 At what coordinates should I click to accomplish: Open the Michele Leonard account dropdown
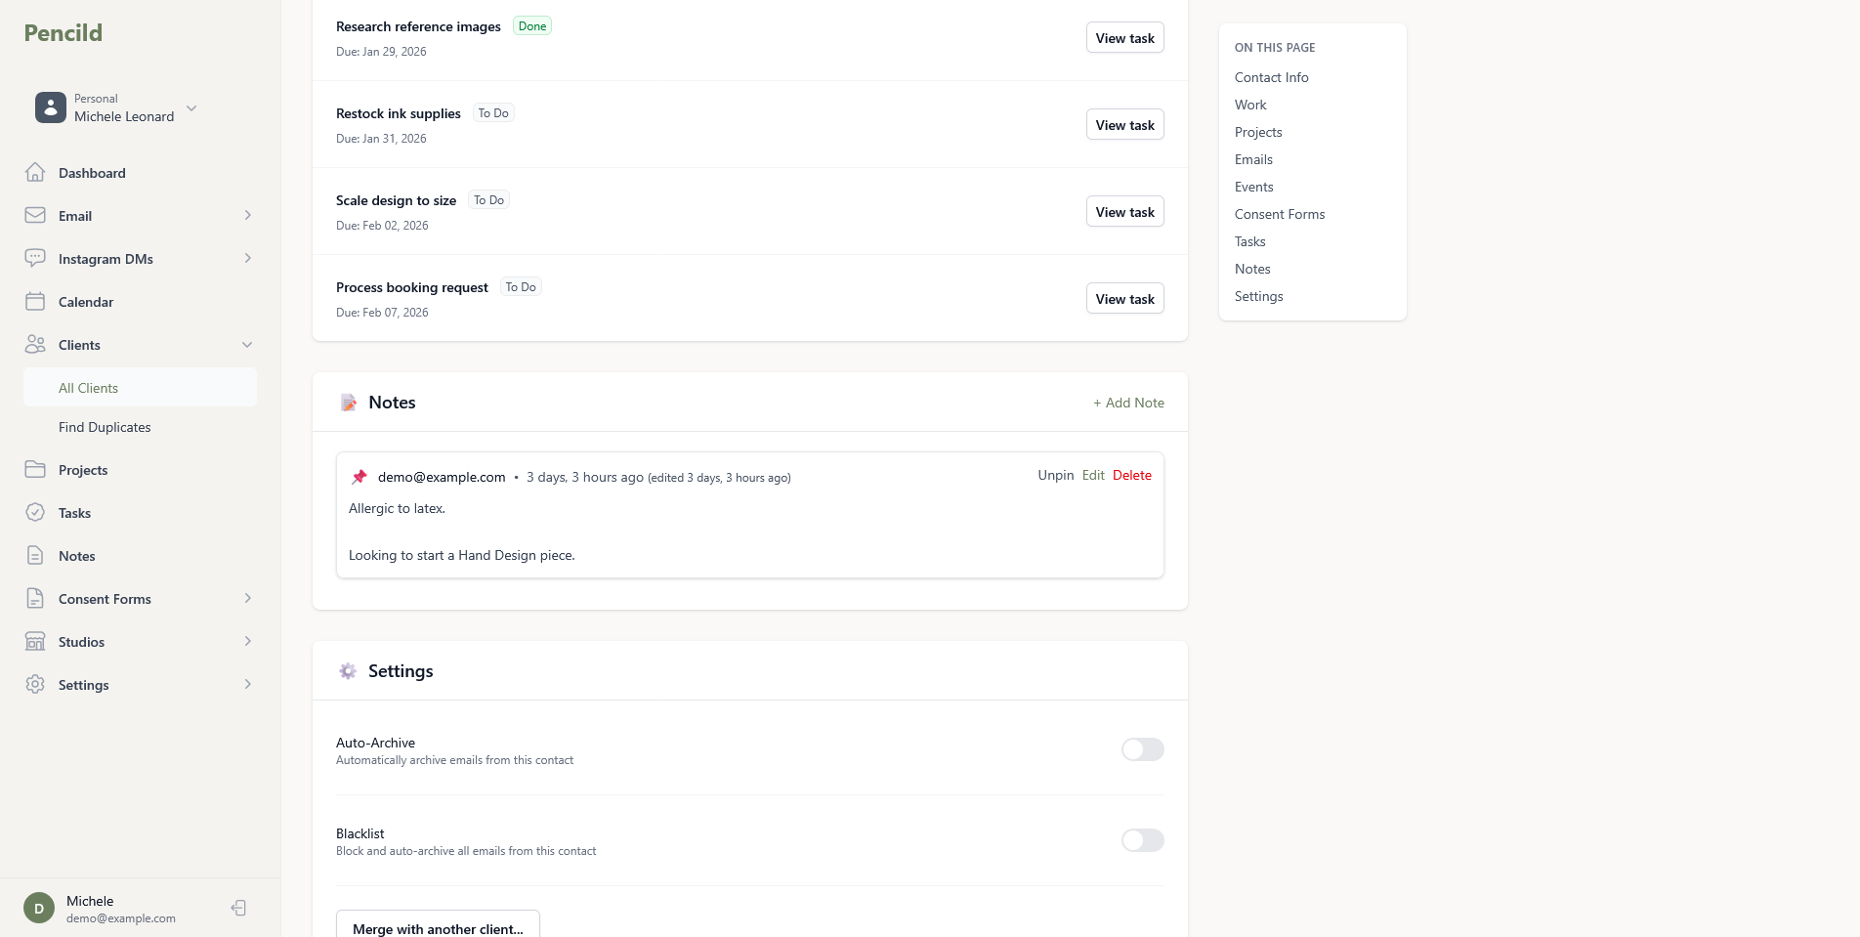coord(191,108)
